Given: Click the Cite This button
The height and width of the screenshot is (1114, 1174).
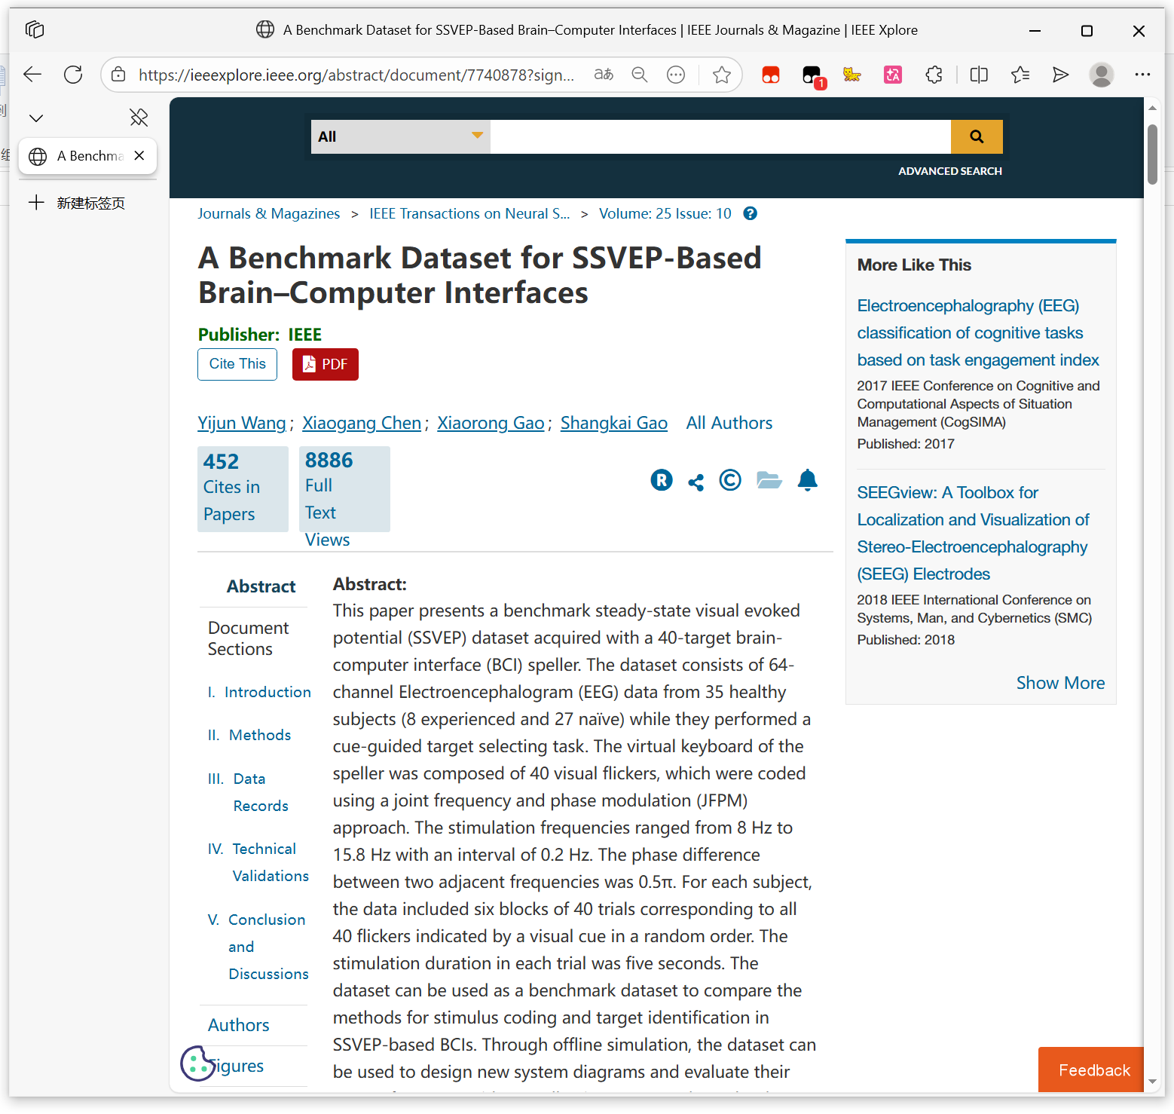Looking at the screenshot, I should tap(237, 364).
